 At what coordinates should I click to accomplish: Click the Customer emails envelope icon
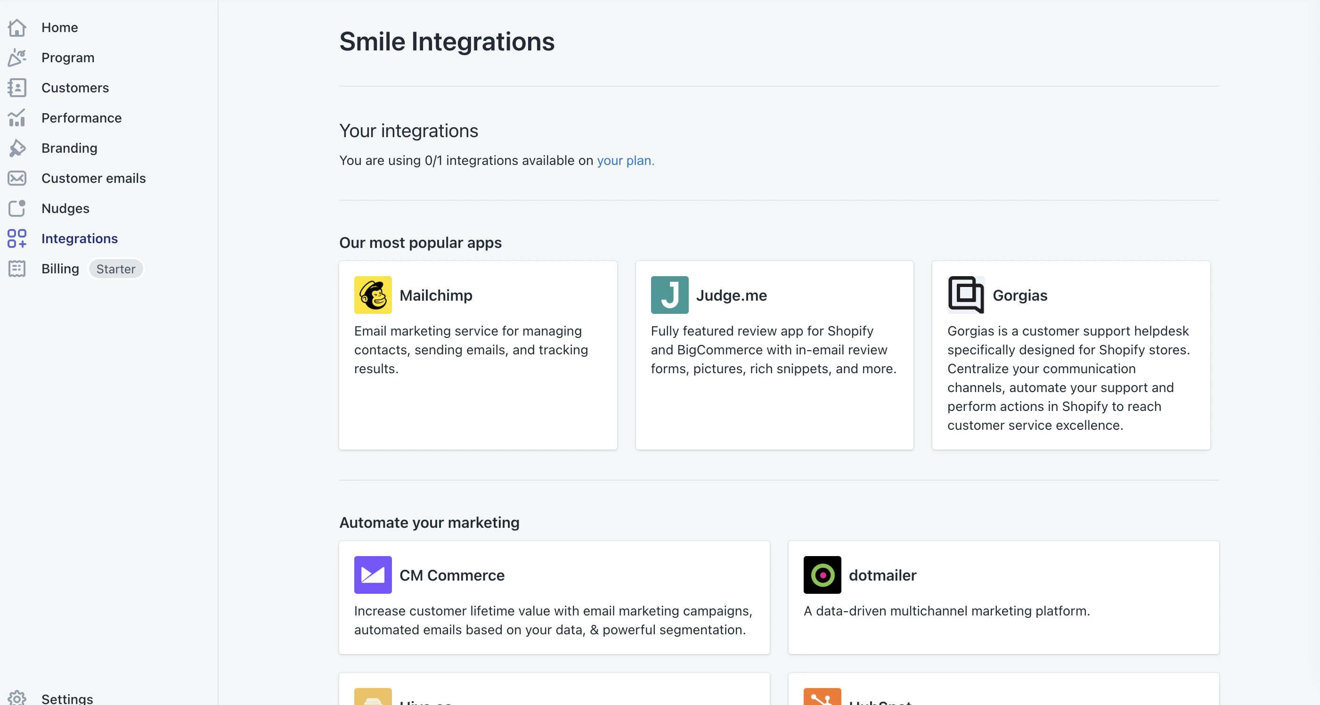(x=17, y=179)
